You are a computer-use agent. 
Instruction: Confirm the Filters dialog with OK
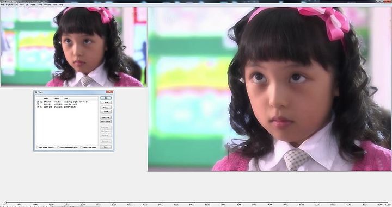(106, 98)
